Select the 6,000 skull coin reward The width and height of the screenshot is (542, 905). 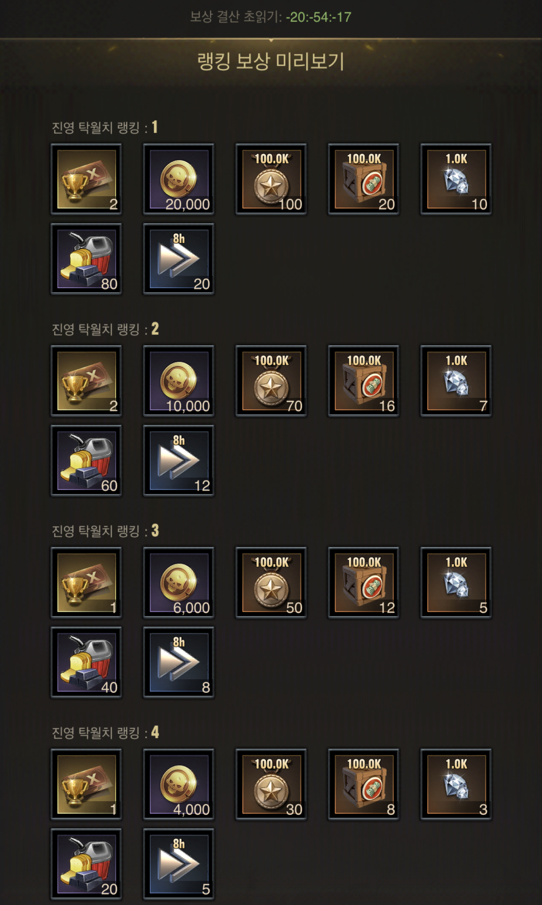click(x=179, y=582)
